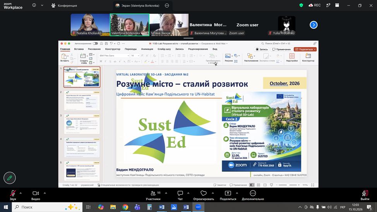Open the Рисование ribbon tab
Viewport: 377px width, 212px height.
pos(94,49)
